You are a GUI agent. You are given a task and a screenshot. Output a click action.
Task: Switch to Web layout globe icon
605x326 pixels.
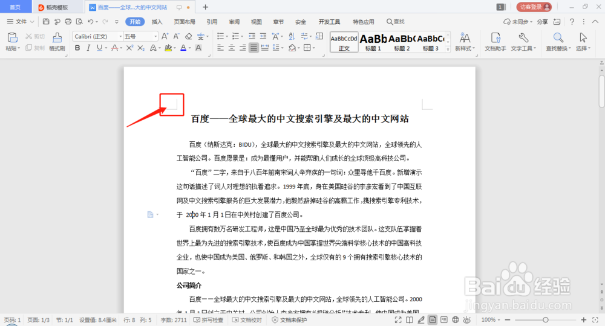(456, 319)
